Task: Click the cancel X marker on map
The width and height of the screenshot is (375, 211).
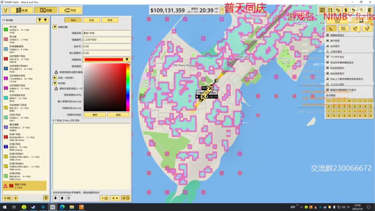Action: coord(210,89)
